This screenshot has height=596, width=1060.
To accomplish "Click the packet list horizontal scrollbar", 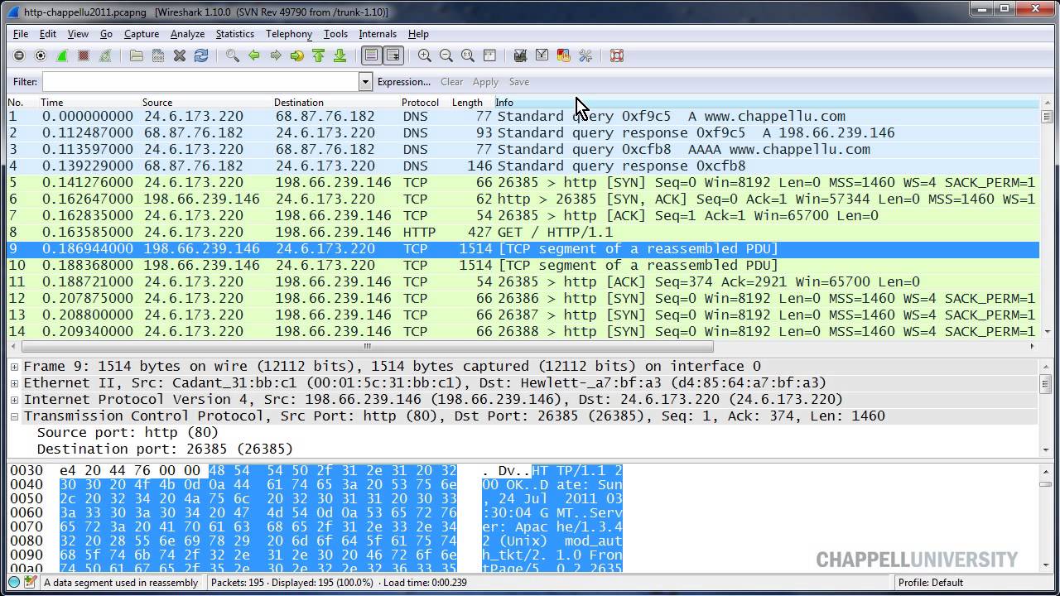I will pyautogui.click(x=367, y=347).
